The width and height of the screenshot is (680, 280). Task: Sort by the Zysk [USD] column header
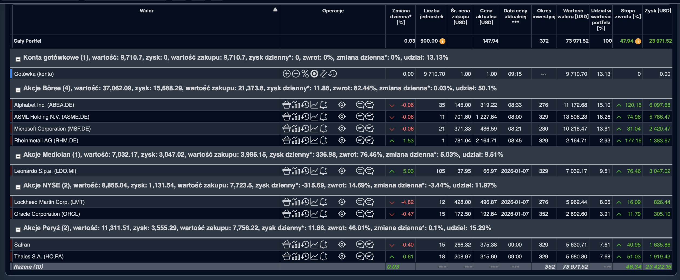pyautogui.click(x=658, y=11)
